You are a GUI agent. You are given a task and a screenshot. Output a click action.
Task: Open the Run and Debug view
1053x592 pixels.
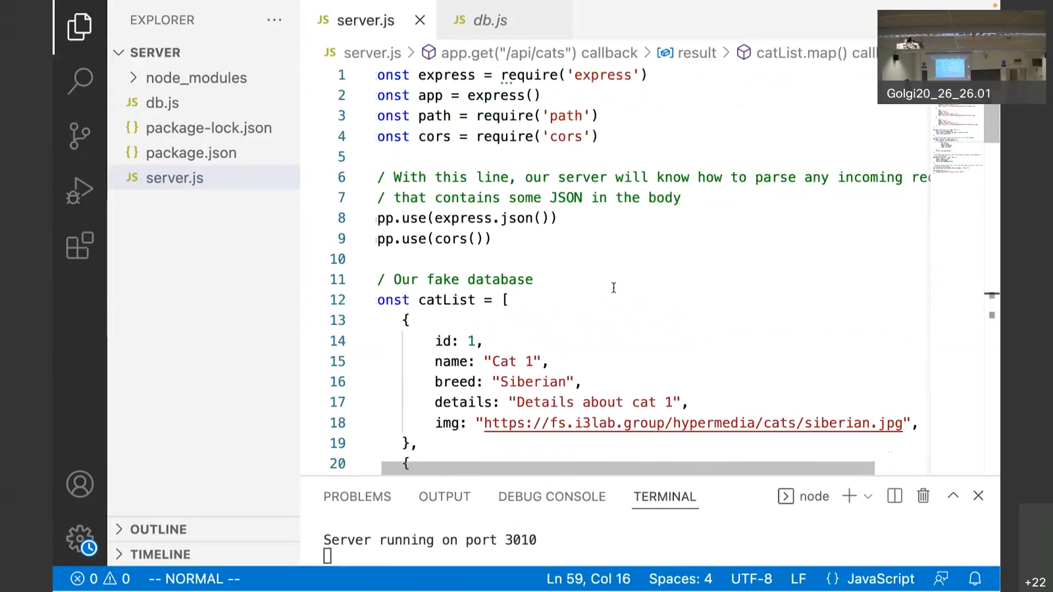tap(80, 190)
